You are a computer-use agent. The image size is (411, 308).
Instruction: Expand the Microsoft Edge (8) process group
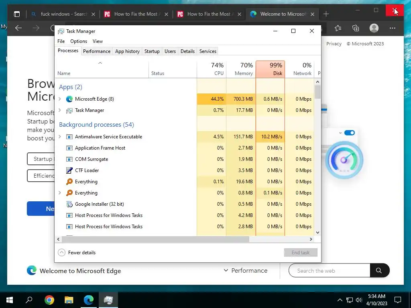point(60,99)
